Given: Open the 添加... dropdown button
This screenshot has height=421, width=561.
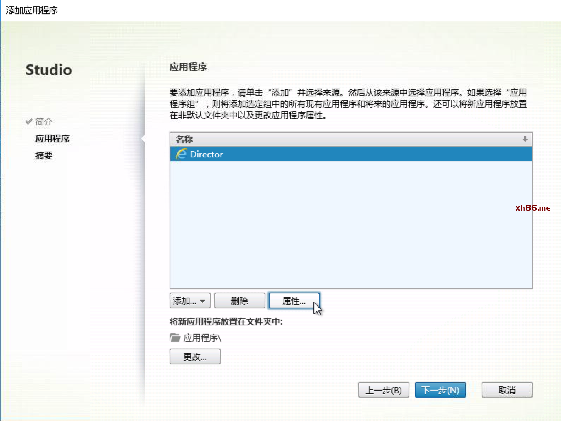Looking at the screenshot, I should 190,301.
